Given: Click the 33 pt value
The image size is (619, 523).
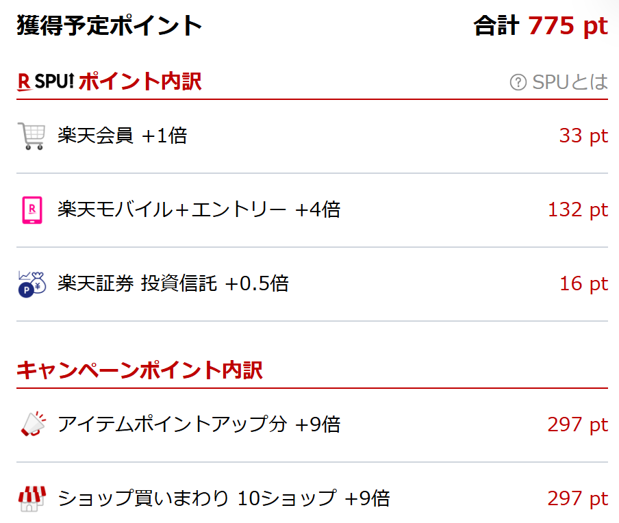Looking at the screenshot, I should [x=583, y=136].
